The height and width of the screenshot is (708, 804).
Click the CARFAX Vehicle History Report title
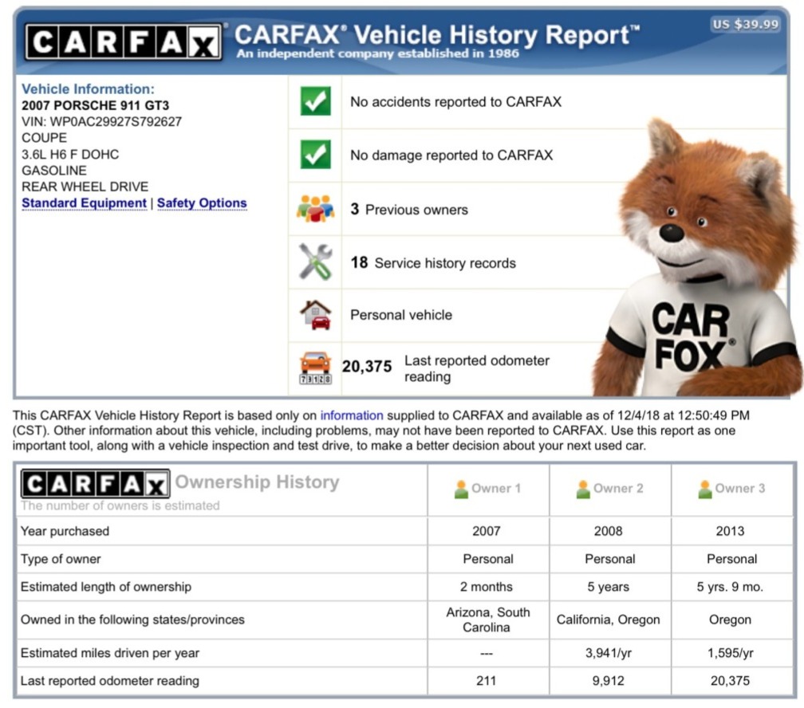[x=437, y=35]
